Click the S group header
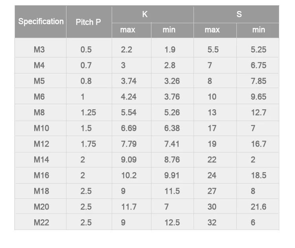Viewport: 295px width, 248px height. pyautogui.click(x=239, y=14)
